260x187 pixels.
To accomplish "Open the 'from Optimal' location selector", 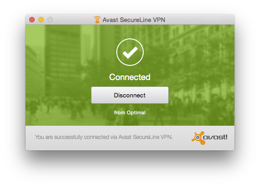I will [130, 112].
